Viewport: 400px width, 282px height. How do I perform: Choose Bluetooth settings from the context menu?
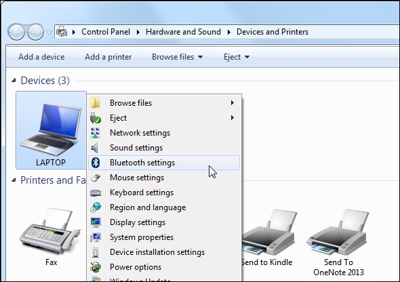pos(164,163)
